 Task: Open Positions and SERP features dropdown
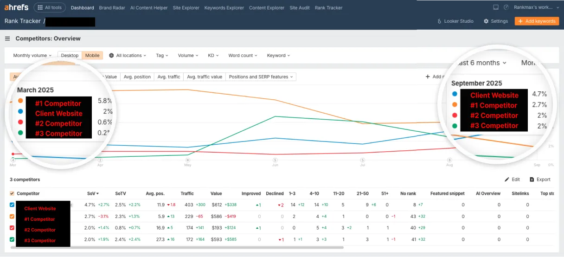[261, 77]
